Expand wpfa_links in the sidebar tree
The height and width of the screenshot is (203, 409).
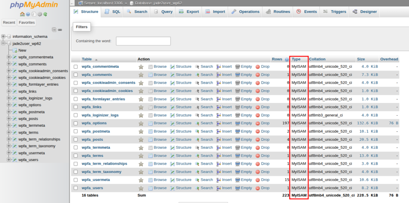(9, 91)
